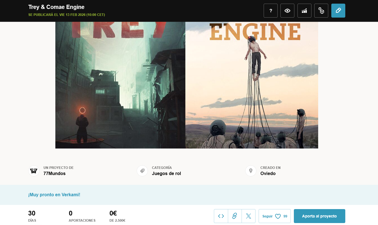This screenshot has height=225, width=378.
Task: Copy project link via chain icon
Action: 235,216
